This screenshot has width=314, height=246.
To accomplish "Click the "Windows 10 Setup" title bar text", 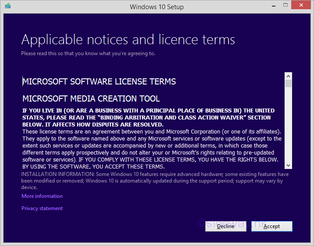I will pos(157,7).
